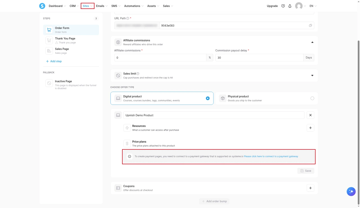Click Add step in the sidebar
The image size is (360, 208).
click(54, 61)
